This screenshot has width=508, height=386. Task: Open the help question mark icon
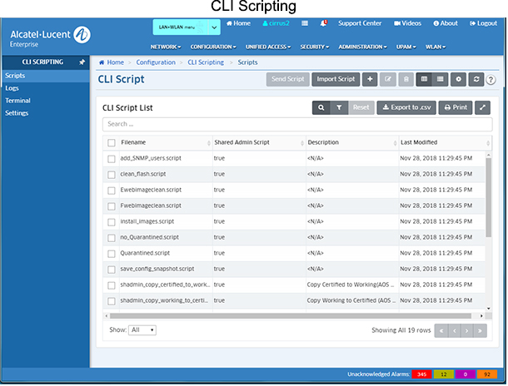click(491, 80)
